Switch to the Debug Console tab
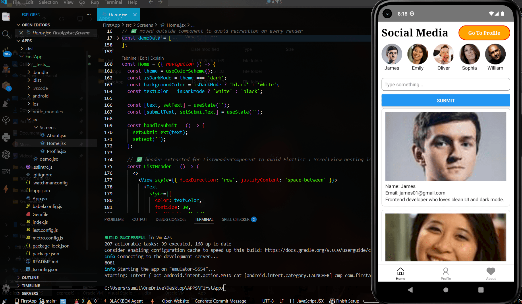The height and width of the screenshot is (304, 522). click(x=171, y=219)
